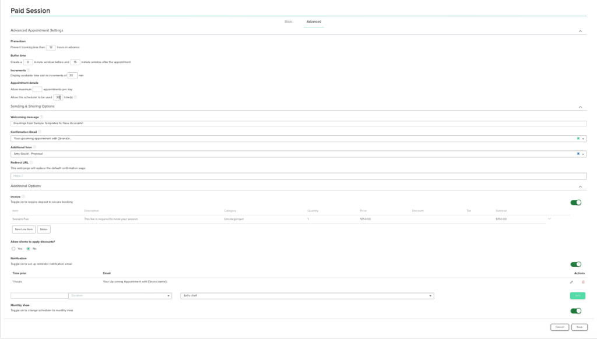Click the help icon beside Welcoming message
This screenshot has height=339, width=597.
(41, 117)
